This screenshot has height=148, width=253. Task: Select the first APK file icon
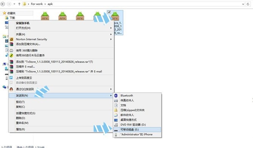click(45, 16)
